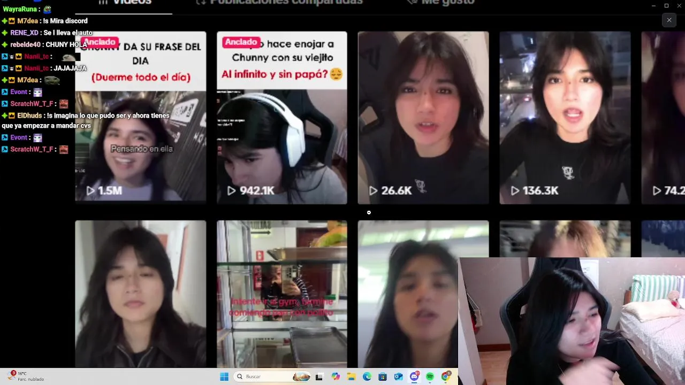Image resolution: width=685 pixels, height=385 pixels.
Task: Click the Anclado badge on the 1.5M video
Action: point(100,42)
